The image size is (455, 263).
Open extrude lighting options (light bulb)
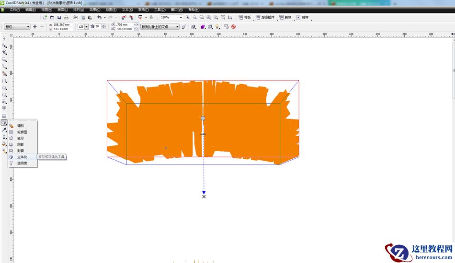click(x=217, y=27)
